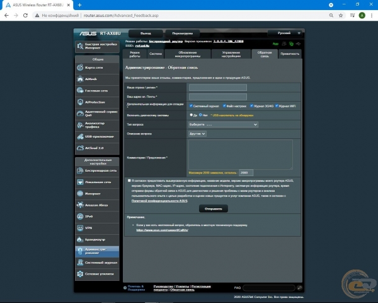Open Amazon Alexa icon
The width and height of the screenshot is (378, 303).
[x=80, y=205]
